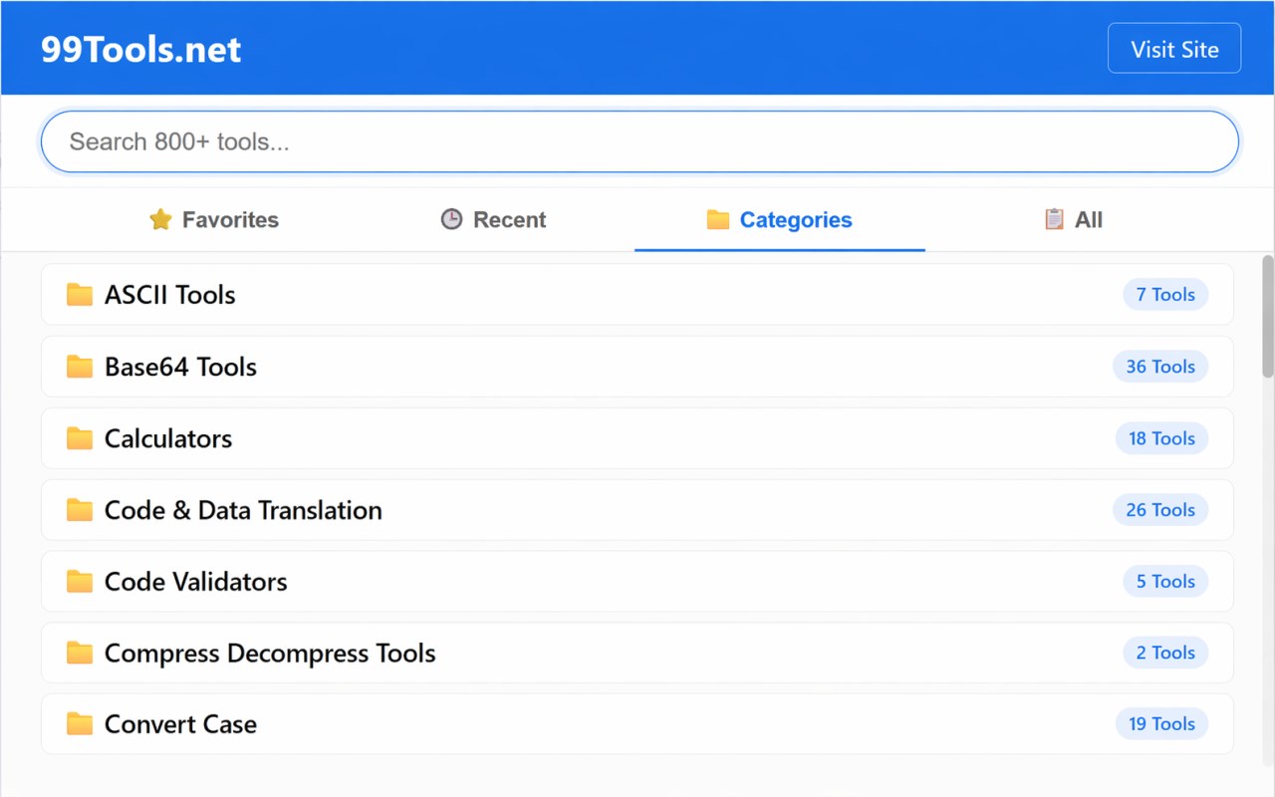Click the folder icon beside ASCII Tools
Viewport: 1275px width, 797px height.
(x=80, y=294)
